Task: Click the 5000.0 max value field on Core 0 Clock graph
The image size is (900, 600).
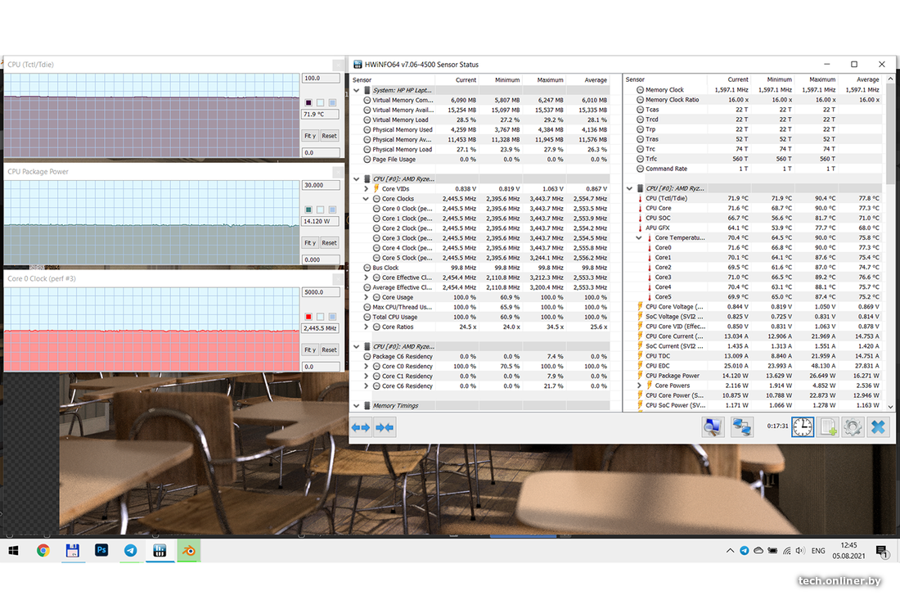Action: click(x=320, y=291)
